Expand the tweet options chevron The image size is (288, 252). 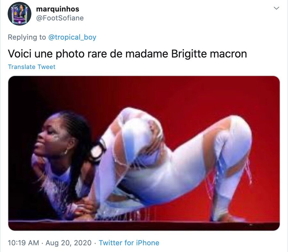click(x=276, y=8)
